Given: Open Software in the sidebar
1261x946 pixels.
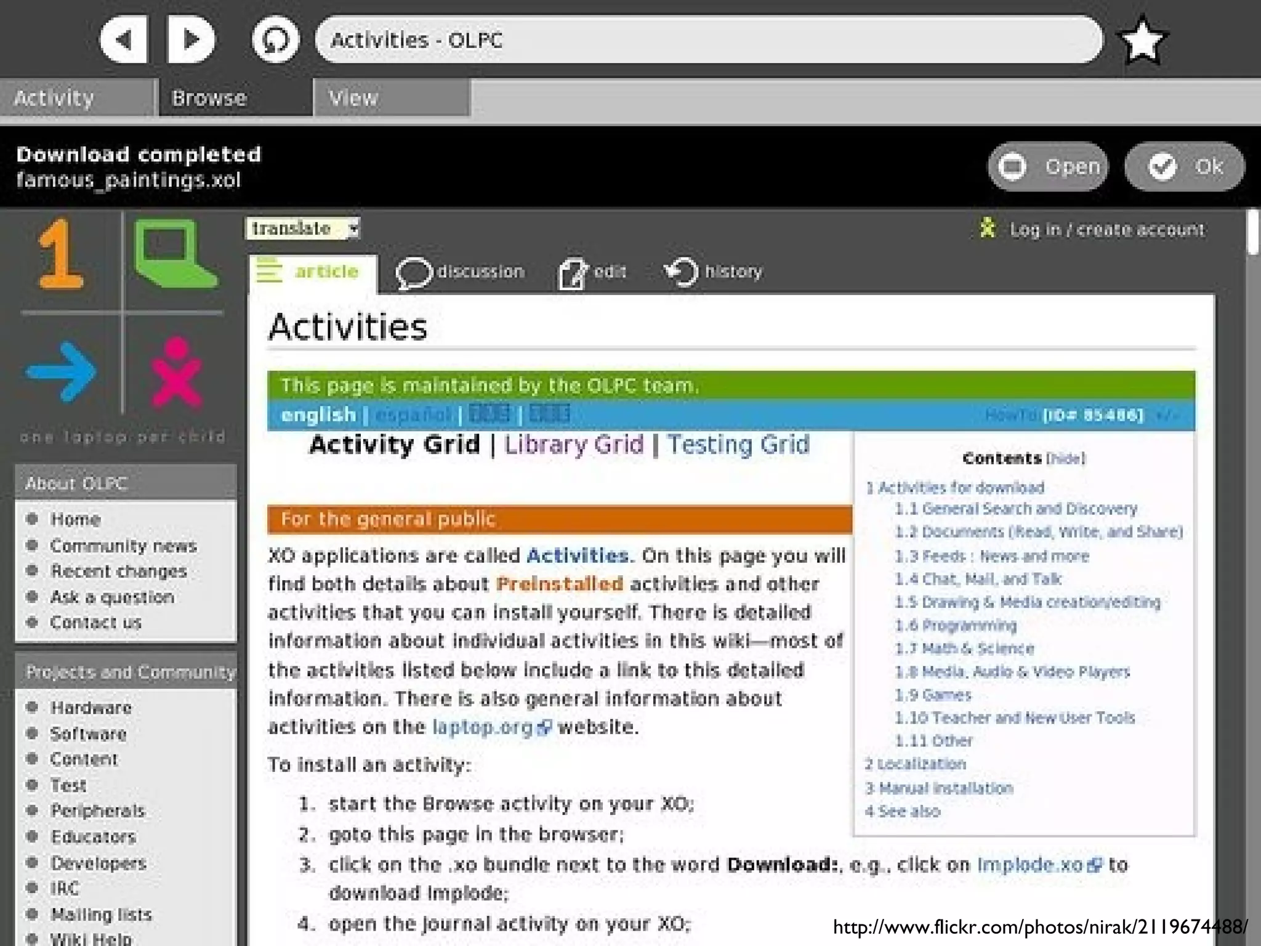Looking at the screenshot, I should coord(88,734).
